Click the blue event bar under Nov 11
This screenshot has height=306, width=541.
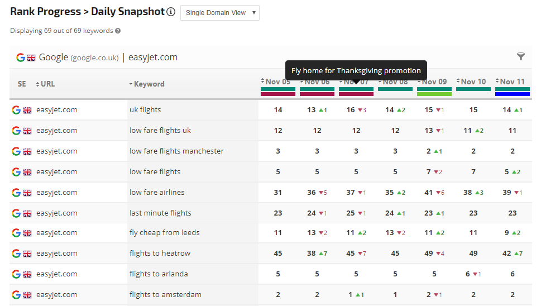[512, 94]
